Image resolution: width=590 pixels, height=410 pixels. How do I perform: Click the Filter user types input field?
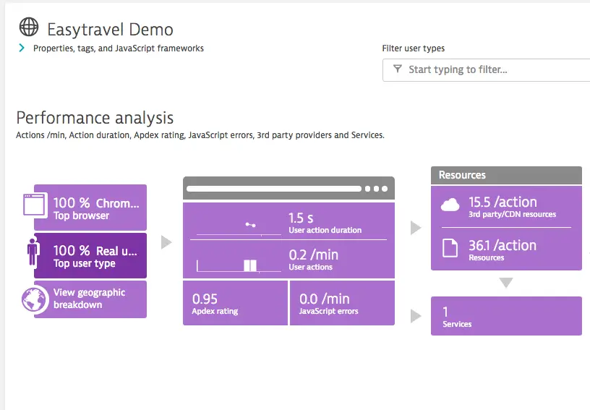point(486,70)
